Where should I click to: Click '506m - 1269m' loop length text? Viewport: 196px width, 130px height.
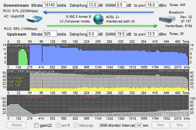(x=174, y=114)
